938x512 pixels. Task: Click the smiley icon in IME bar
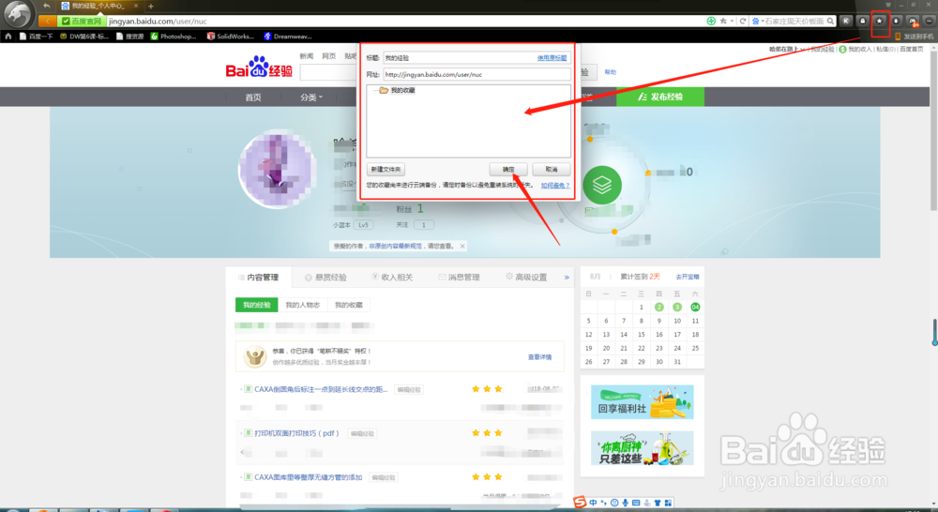tap(614, 503)
